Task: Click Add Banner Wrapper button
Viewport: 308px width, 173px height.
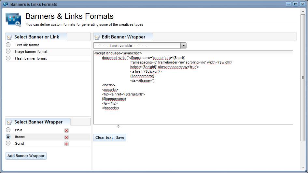Action: click(26, 156)
